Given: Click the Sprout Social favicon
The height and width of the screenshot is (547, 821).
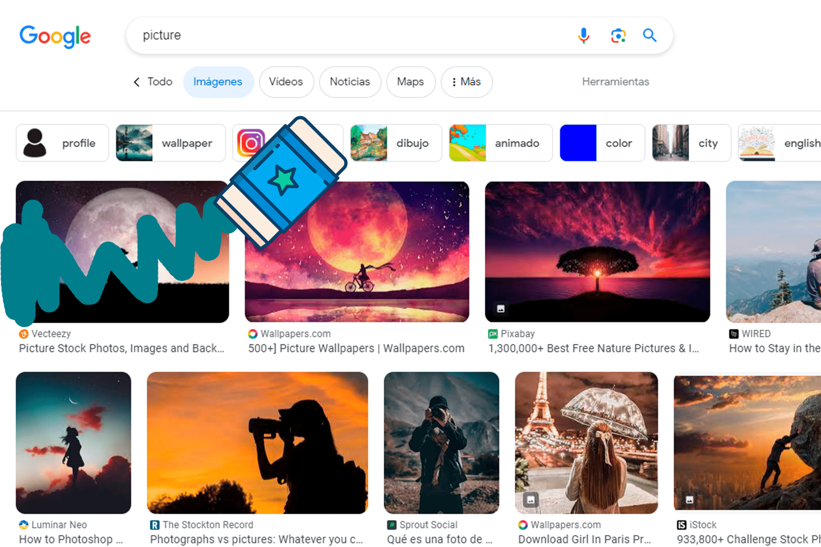Looking at the screenshot, I should (392, 525).
